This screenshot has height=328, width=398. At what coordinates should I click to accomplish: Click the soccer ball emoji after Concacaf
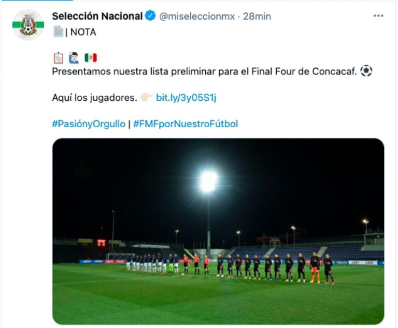tap(366, 71)
